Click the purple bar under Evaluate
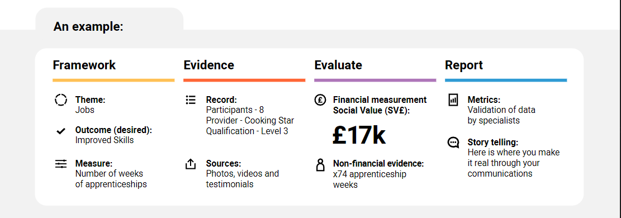The height and width of the screenshot is (218, 621). [x=375, y=80]
